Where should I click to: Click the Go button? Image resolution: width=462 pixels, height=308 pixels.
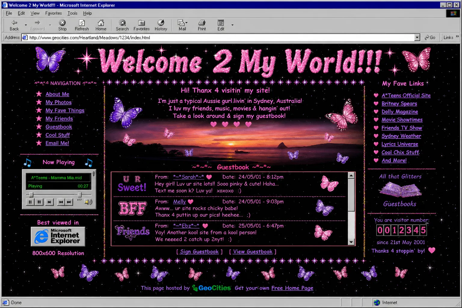(x=430, y=37)
